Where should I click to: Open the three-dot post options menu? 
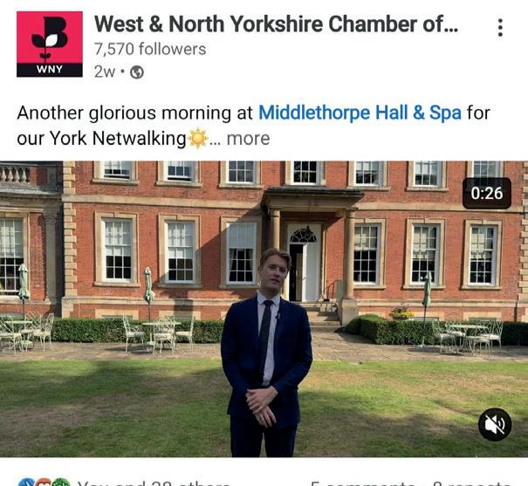pos(500,28)
